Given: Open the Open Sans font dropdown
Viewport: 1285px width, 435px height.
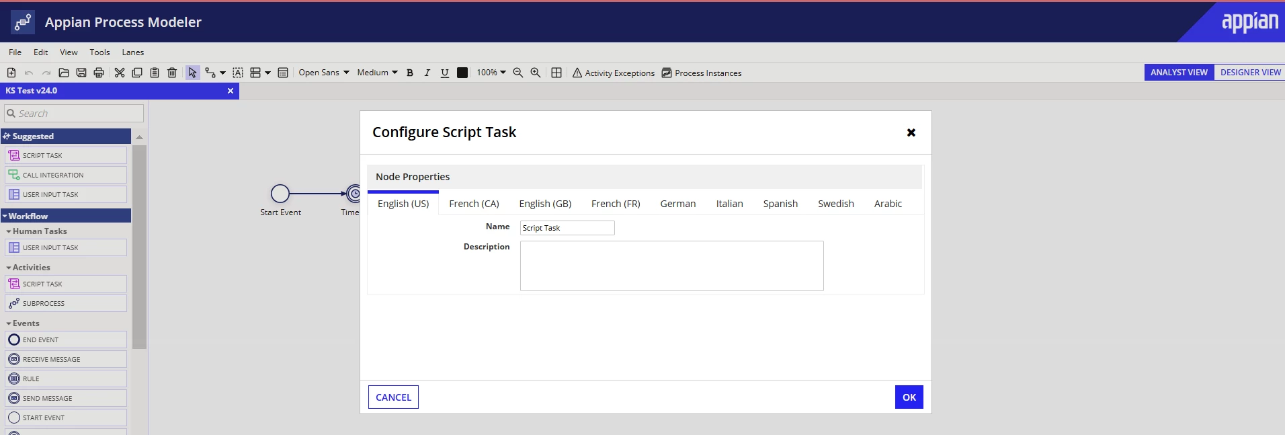Looking at the screenshot, I should click(x=324, y=73).
